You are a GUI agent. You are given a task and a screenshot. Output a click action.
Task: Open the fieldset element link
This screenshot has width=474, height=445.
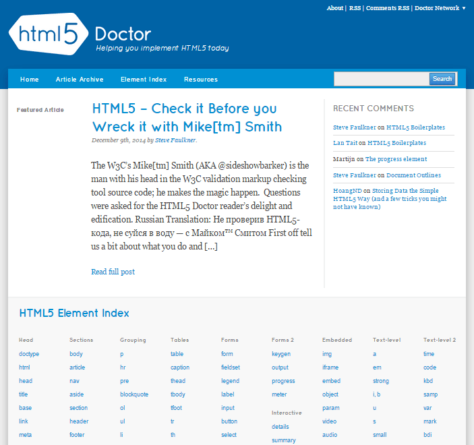point(231,367)
